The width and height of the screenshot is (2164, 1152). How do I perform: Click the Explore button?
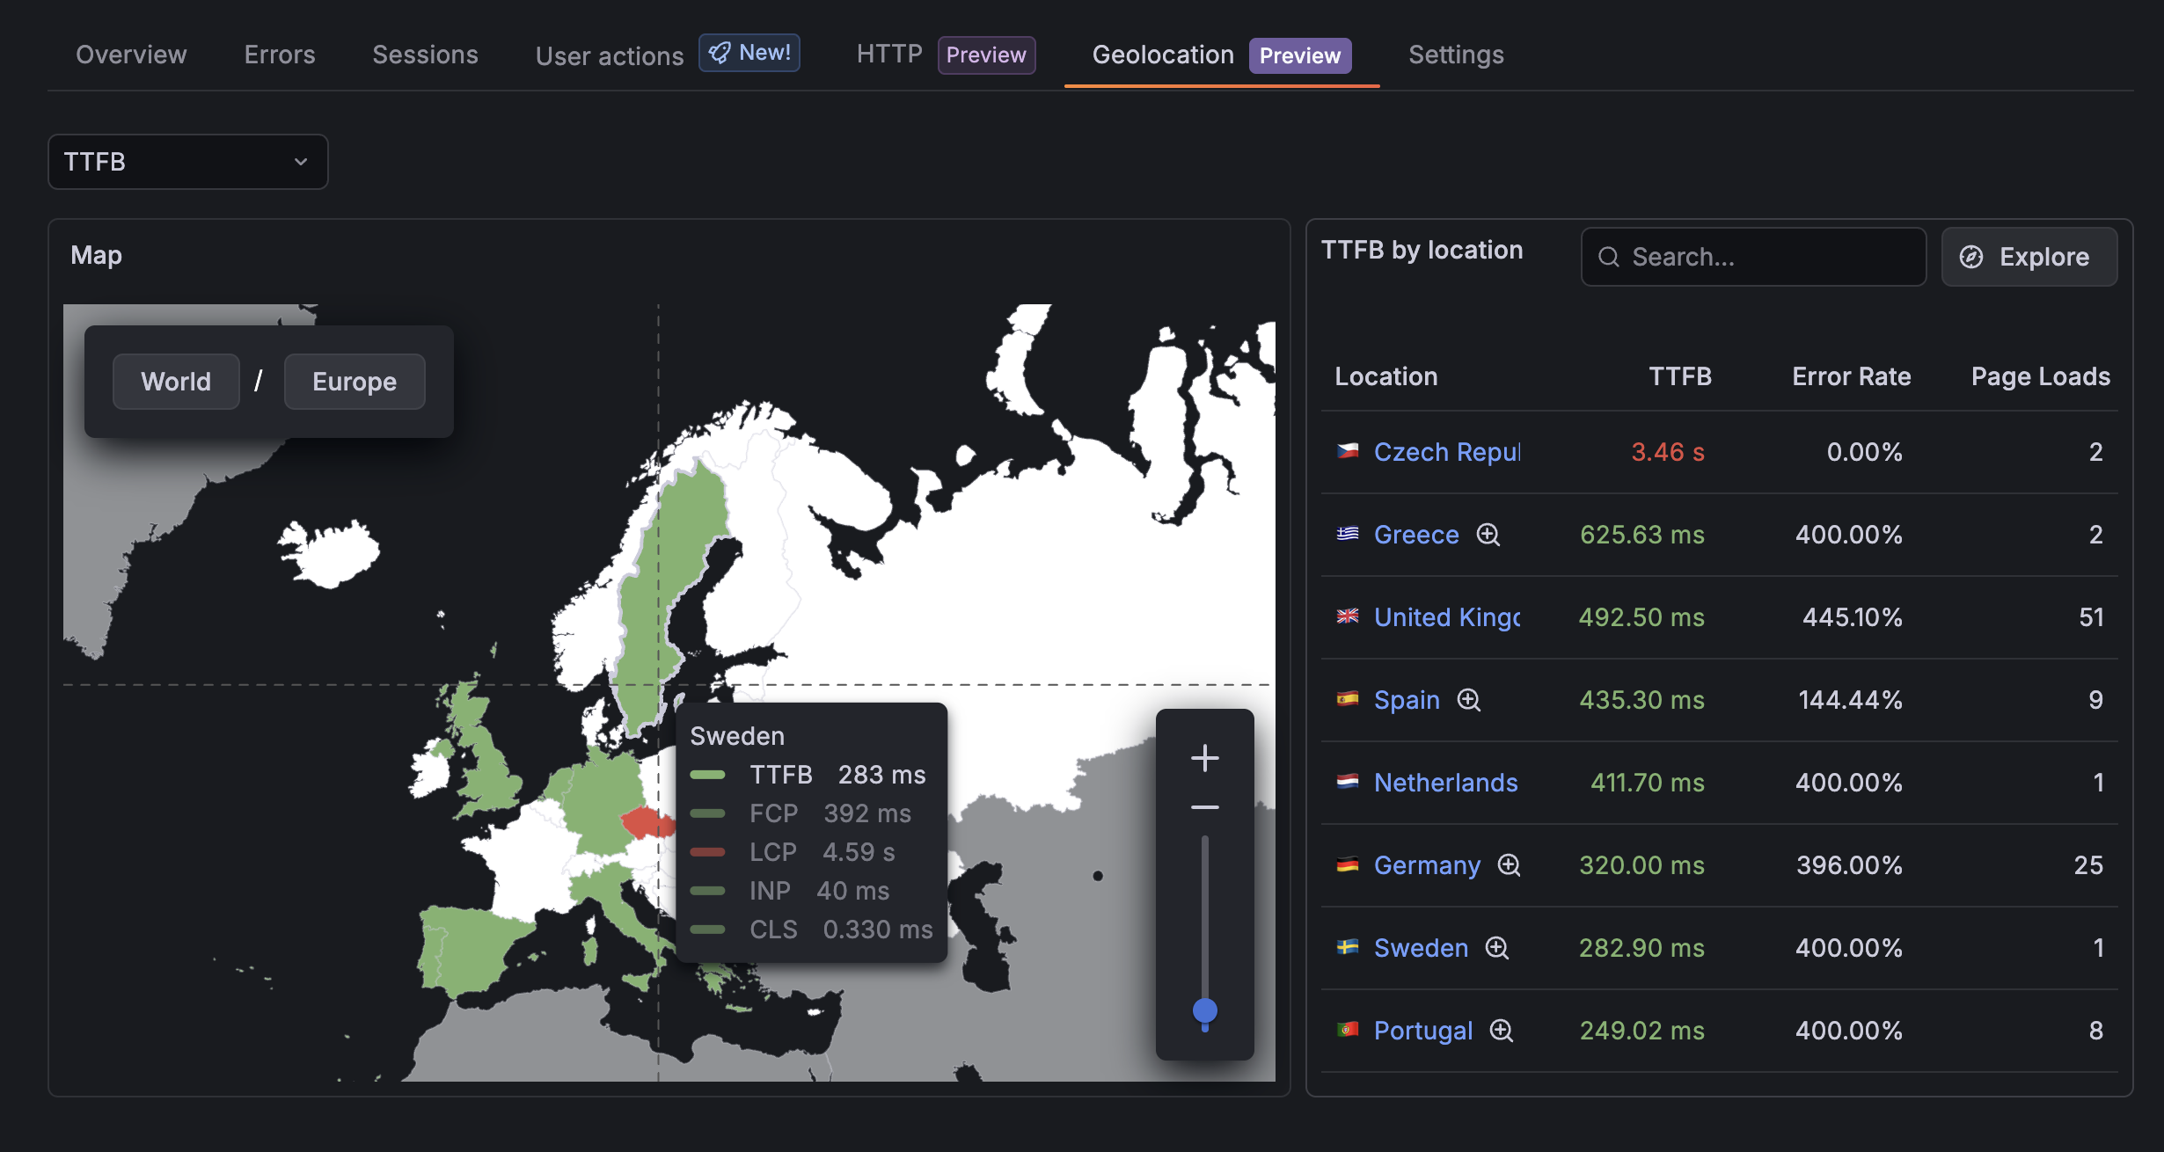pyautogui.click(x=2029, y=257)
